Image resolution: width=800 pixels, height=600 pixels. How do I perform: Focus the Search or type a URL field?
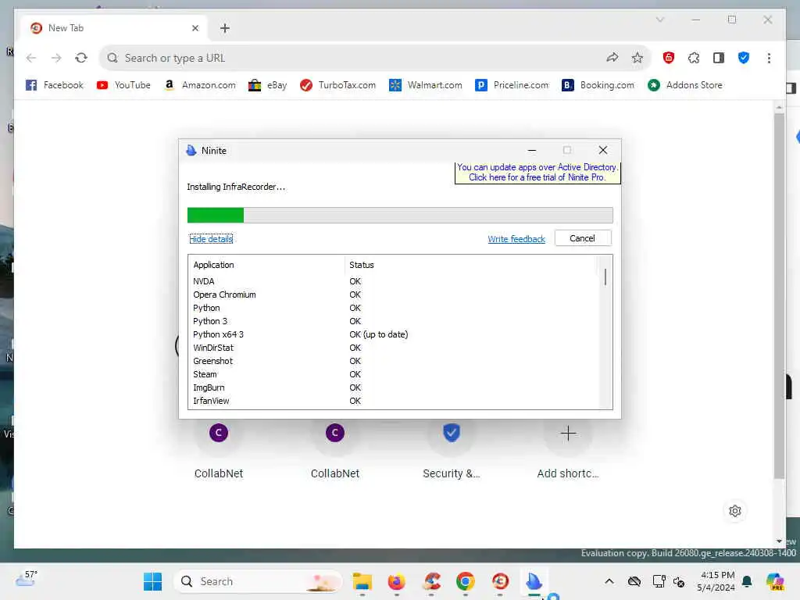(352, 58)
